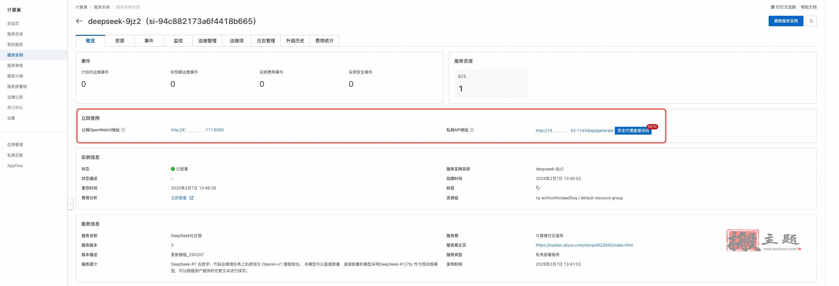This screenshot has width=839, height=286.
Task: Click the tag edit icon next to 标签
Action: pyautogui.click(x=538, y=188)
